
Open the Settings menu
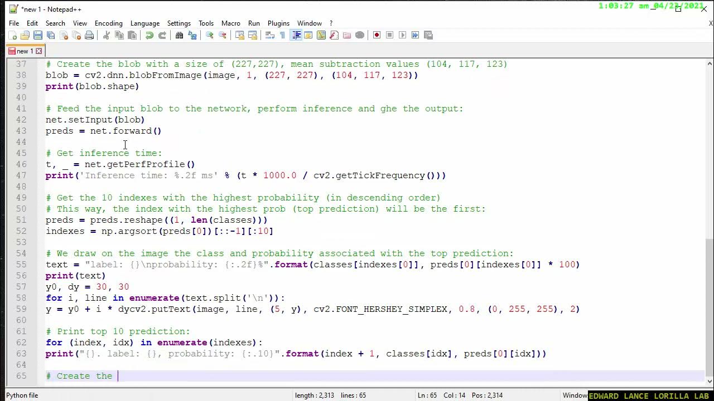pyautogui.click(x=178, y=23)
